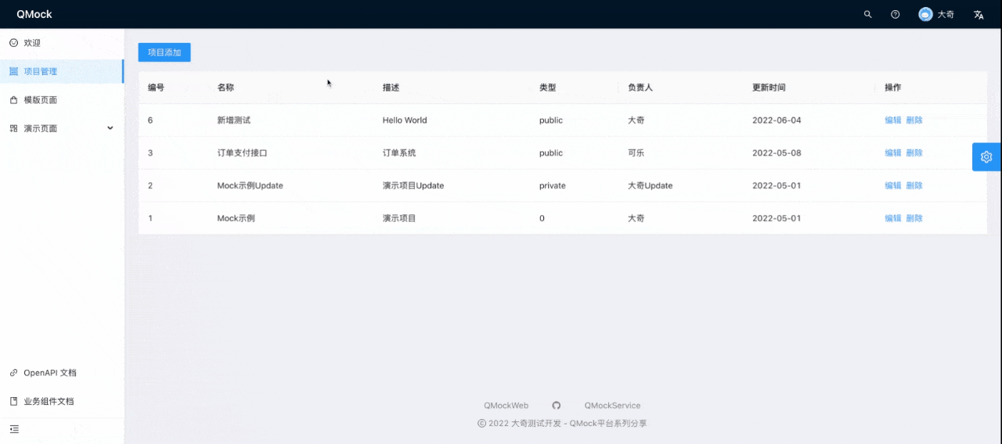Open the 模版页面 menu item
This screenshot has width=1002, height=444.
tap(62, 100)
